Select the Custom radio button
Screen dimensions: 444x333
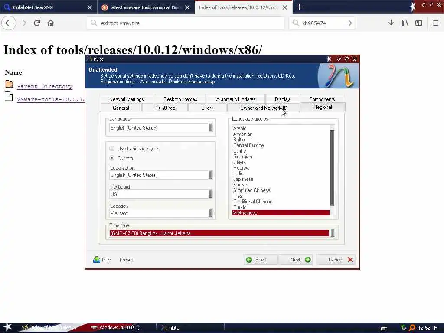point(112,158)
